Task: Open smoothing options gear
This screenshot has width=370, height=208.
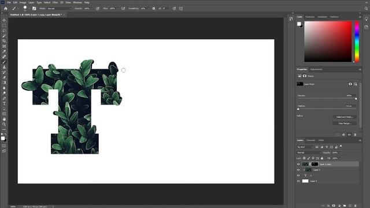Action: coord(154,9)
